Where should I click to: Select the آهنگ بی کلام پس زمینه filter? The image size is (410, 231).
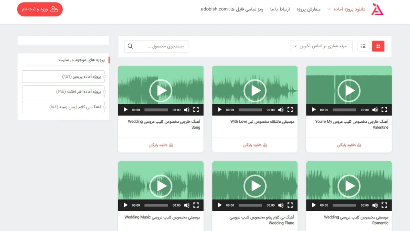click(63, 107)
